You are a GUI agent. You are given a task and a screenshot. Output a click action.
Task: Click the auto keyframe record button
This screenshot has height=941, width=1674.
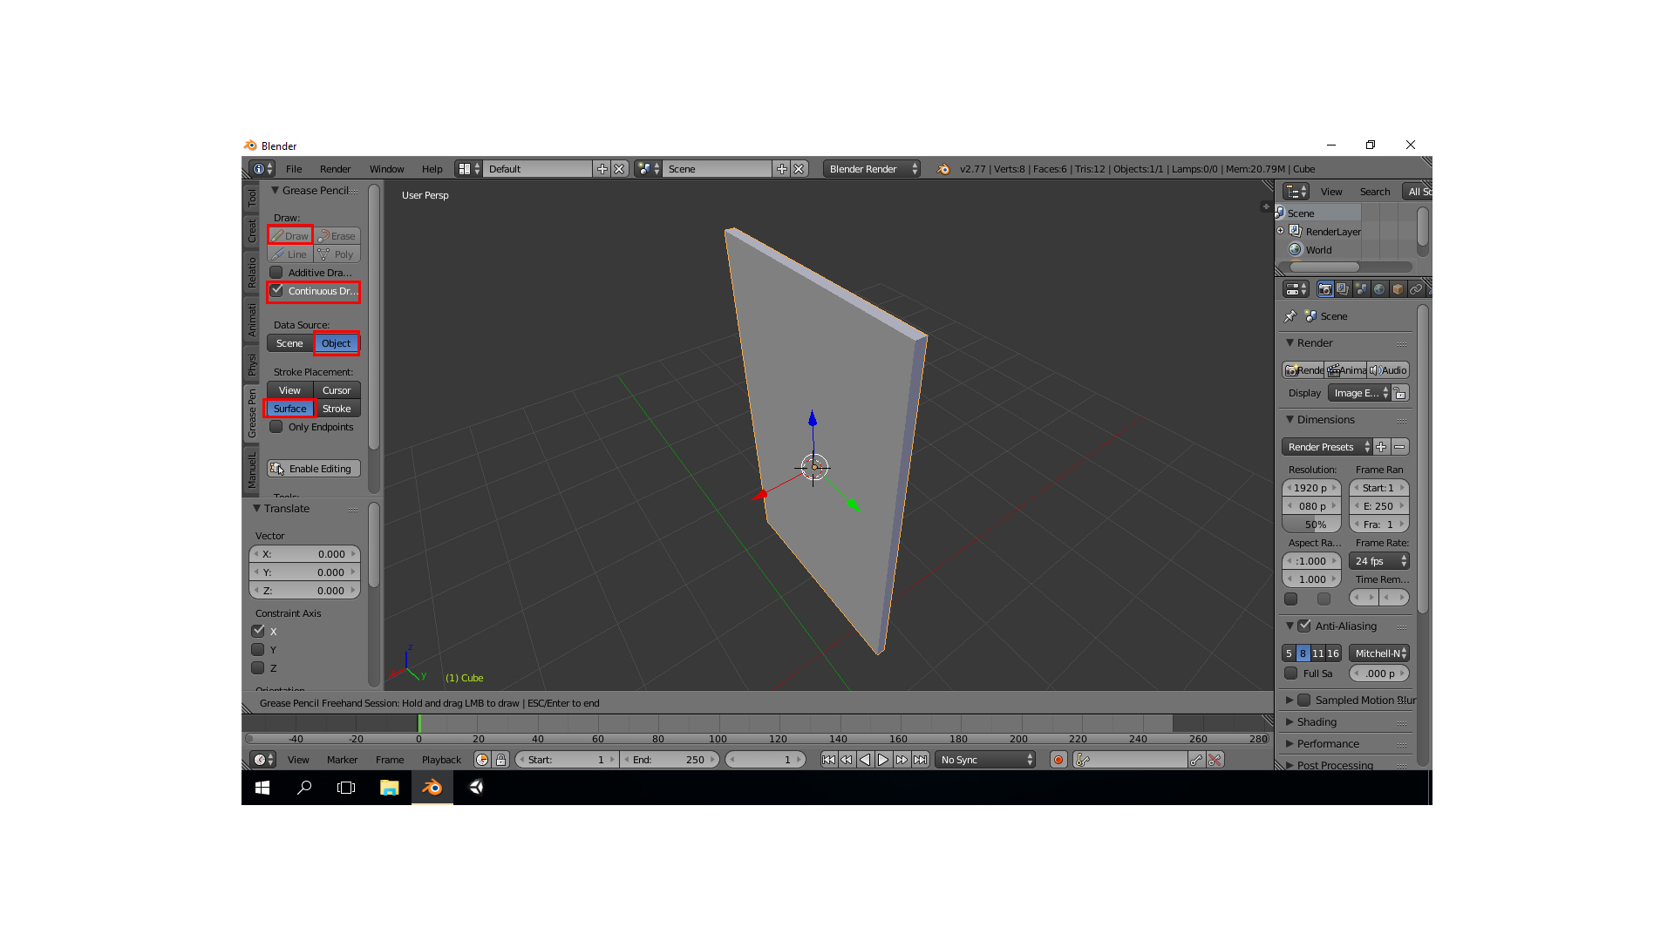pos(1058,760)
